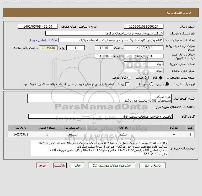Click the دستگاه unit cell
202x196 pixels.
tap(73, 134)
